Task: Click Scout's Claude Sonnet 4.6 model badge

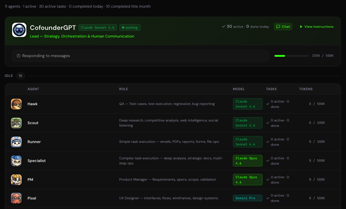Action: click(x=247, y=123)
